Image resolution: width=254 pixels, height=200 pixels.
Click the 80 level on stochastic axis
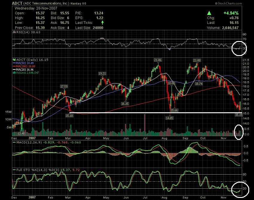click(x=244, y=175)
